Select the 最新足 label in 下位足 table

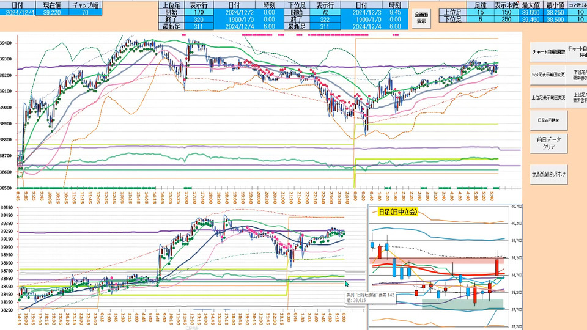(297, 26)
